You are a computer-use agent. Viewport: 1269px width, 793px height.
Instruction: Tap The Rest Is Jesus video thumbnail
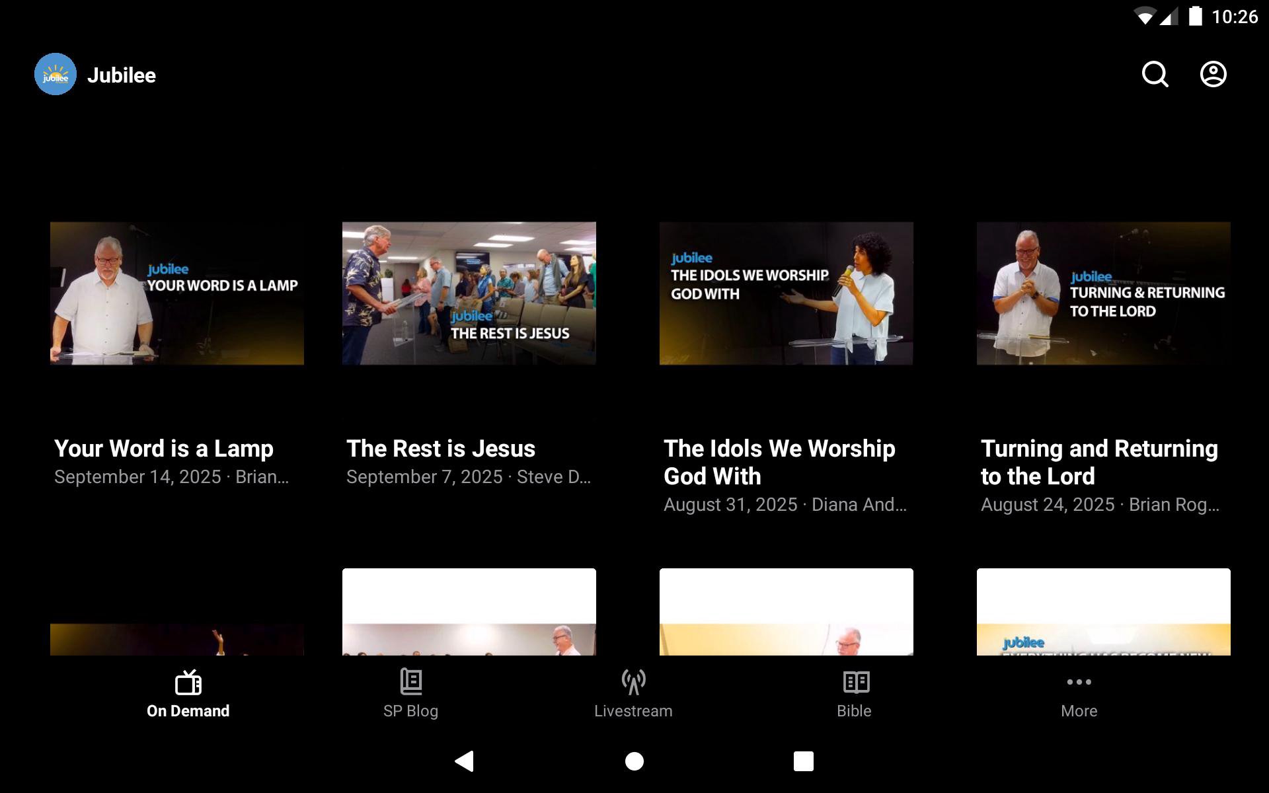coord(469,293)
